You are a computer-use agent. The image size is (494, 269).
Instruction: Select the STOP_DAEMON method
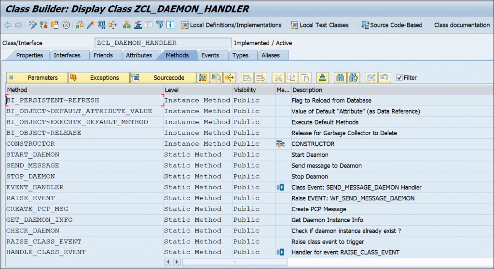pyautogui.click(x=85, y=176)
